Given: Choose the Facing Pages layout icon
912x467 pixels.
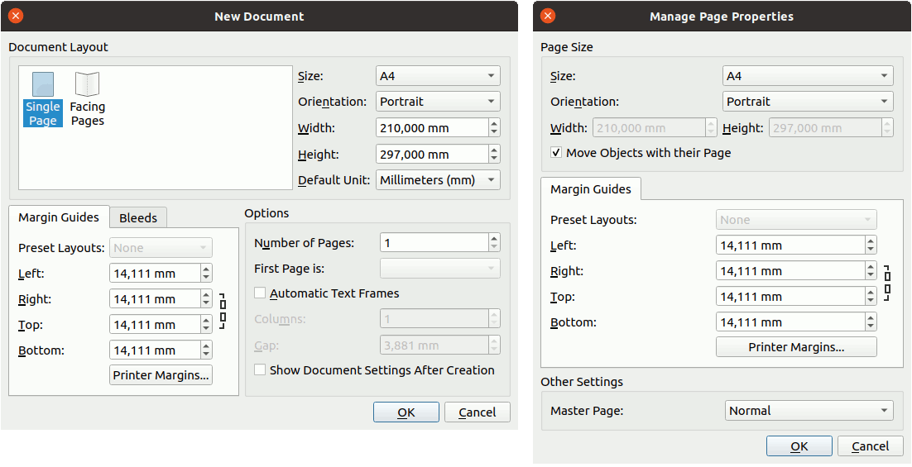Looking at the screenshot, I should pyautogui.click(x=87, y=98).
